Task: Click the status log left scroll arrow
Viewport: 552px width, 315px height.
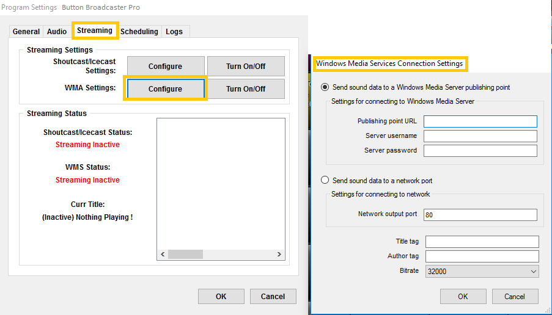Action: coord(163,254)
